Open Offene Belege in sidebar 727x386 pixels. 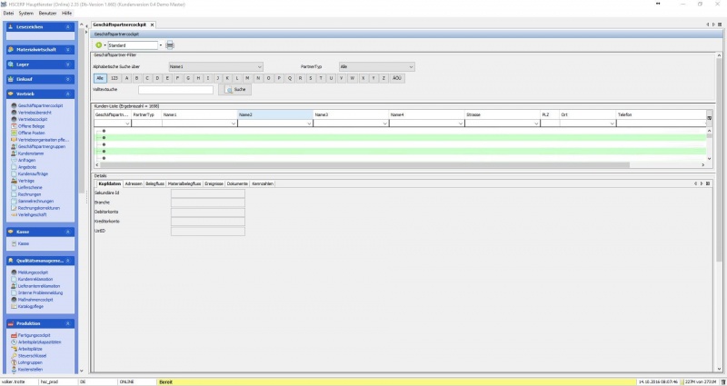pyautogui.click(x=32, y=125)
